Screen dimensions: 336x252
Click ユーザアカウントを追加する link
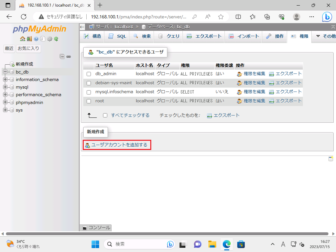119,145
